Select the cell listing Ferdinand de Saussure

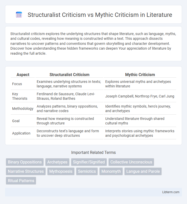(x=69, y=96)
